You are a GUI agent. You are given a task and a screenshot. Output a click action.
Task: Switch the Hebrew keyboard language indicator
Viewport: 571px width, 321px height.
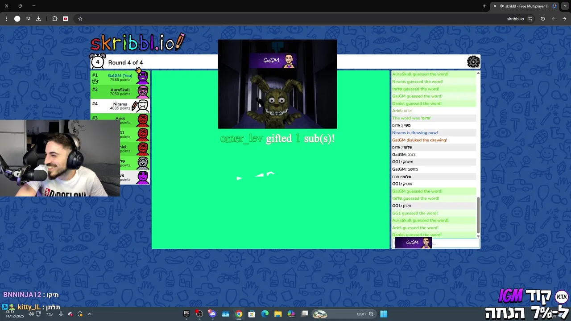point(50,314)
